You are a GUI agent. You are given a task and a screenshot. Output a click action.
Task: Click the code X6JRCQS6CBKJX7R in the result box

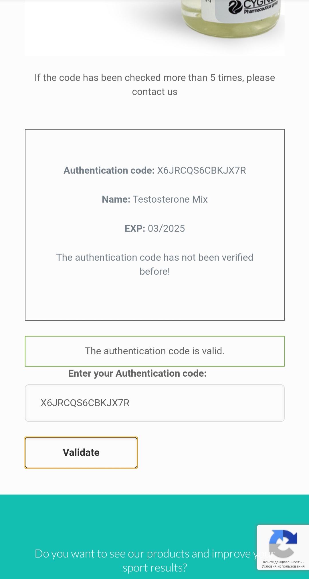tap(201, 171)
